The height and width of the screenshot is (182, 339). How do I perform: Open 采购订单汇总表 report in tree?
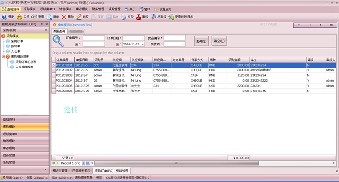pos(26,62)
